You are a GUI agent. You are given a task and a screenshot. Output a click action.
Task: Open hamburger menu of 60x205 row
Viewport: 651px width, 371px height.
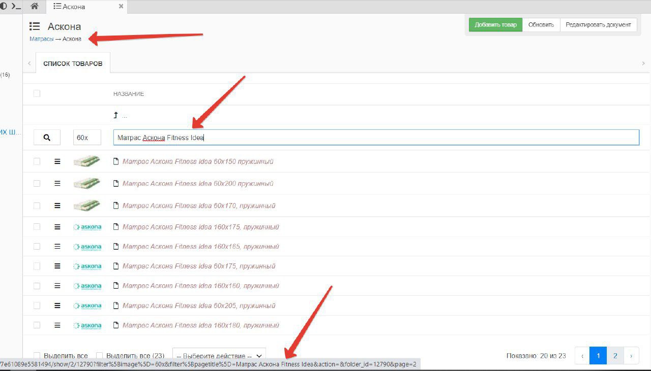click(x=57, y=306)
